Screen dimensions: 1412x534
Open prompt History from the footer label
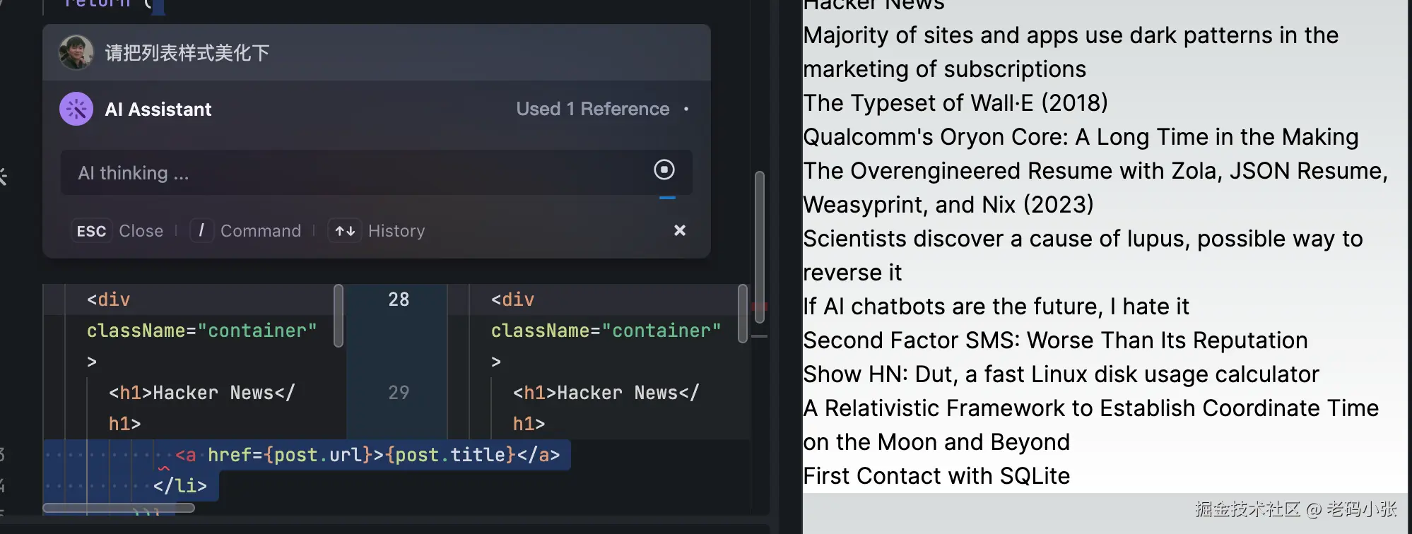click(396, 231)
